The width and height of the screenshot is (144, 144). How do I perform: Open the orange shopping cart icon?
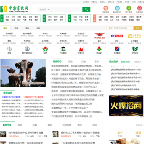pyautogui.click(x=106, y=8)
